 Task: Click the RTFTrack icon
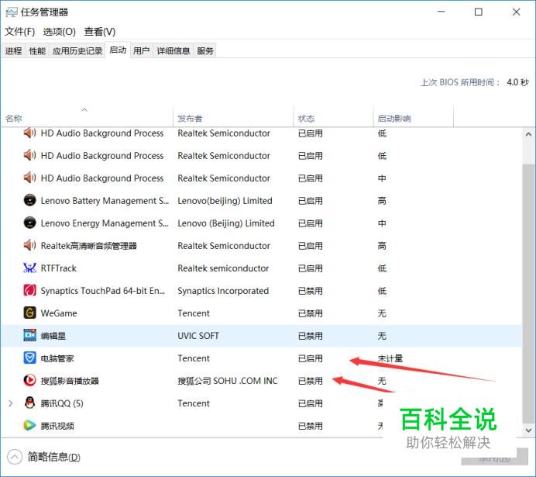tap(29, 268)
